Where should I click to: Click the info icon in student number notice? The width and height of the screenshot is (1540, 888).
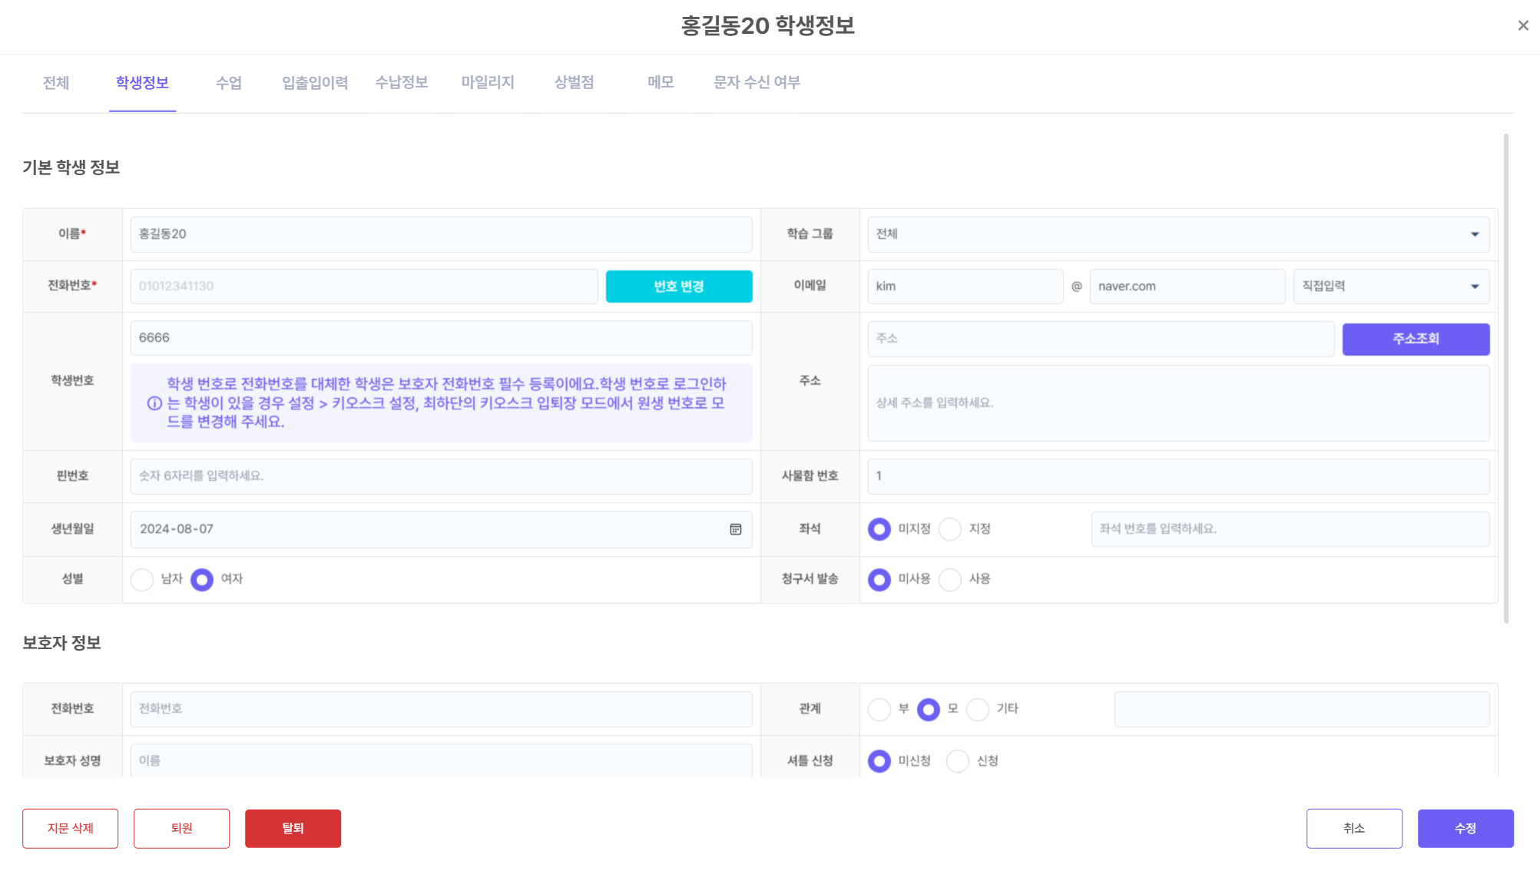pyautogui.click(x=154, y=403)
